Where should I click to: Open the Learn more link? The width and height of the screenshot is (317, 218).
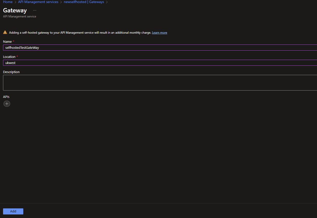point(160,33)
